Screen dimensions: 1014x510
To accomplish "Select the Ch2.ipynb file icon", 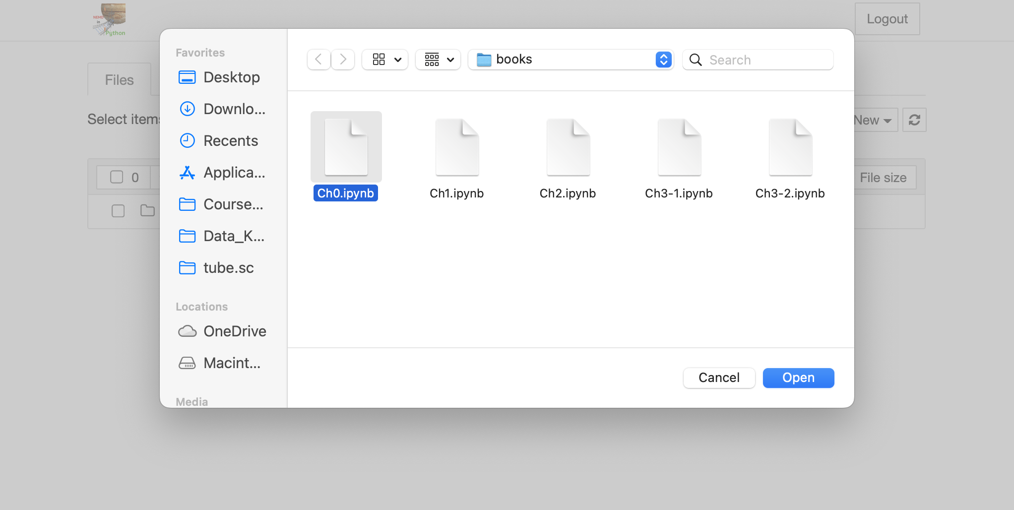I will tap(568, 147).
